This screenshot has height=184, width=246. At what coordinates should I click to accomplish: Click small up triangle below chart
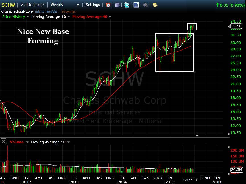click(197, 135)
